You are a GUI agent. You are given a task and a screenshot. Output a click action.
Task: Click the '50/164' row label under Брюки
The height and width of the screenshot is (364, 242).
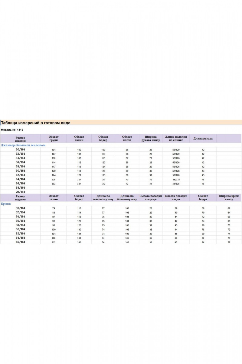coord(20,208)
